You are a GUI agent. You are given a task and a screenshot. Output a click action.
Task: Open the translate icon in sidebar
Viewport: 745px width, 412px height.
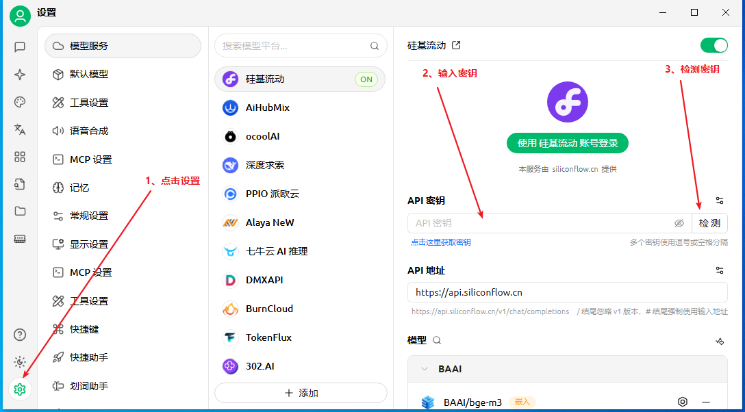pyautogui.click(x=20, y=129)
